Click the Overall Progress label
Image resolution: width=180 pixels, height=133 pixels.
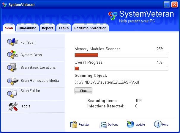(89, 62)
